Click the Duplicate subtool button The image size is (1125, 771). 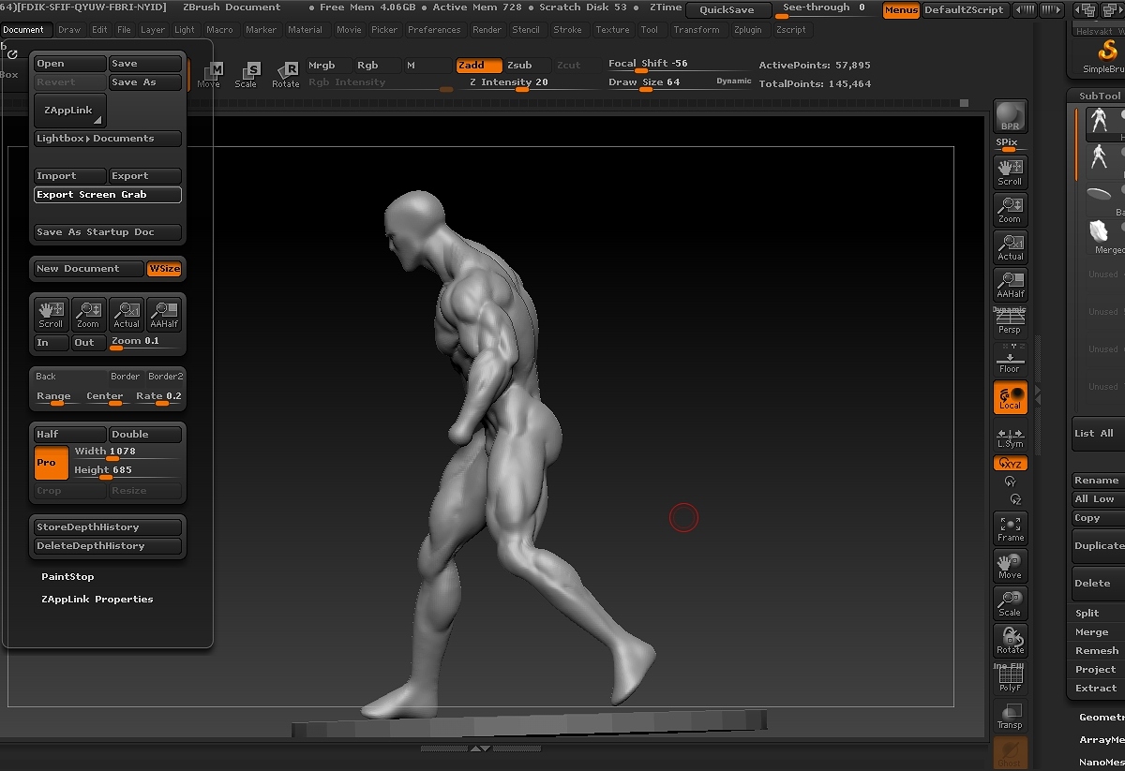coord(1098,545)
